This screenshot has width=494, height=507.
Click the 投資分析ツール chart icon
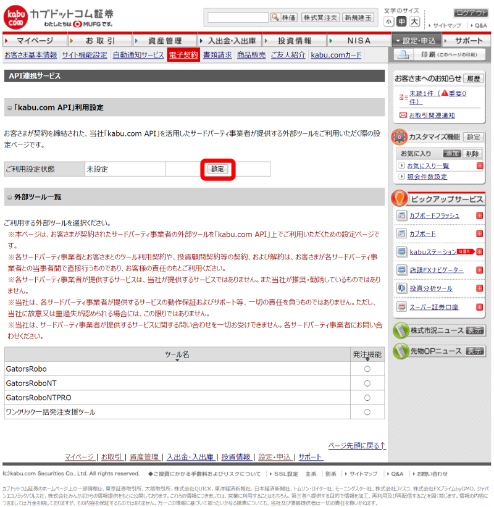401,288
